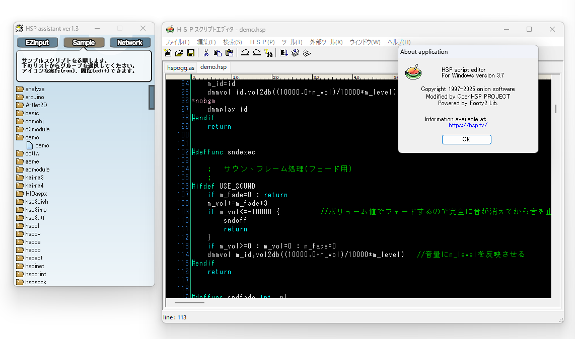
Task: Switch to Network mode in HSP assistant
Action: tap(130, 43)
